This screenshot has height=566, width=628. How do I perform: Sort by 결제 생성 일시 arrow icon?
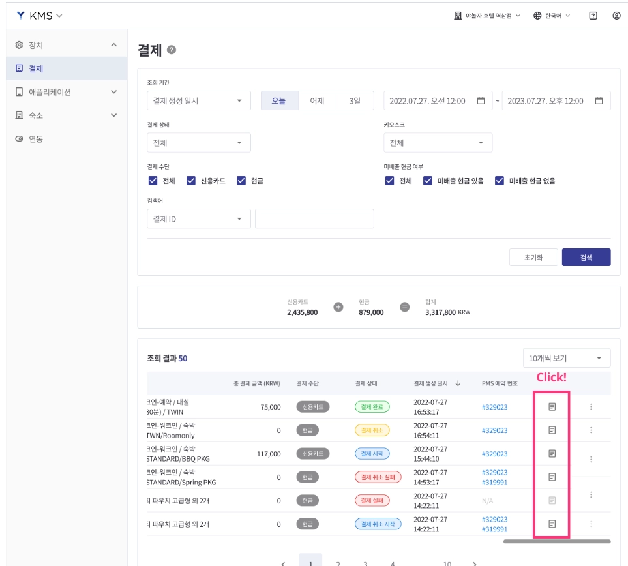click(458, 383)
